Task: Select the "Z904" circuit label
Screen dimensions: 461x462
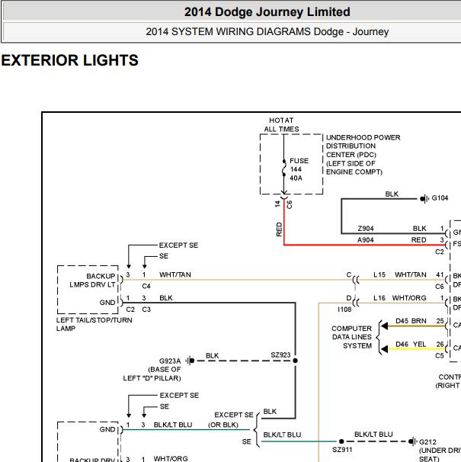Action: pos(366,229)
